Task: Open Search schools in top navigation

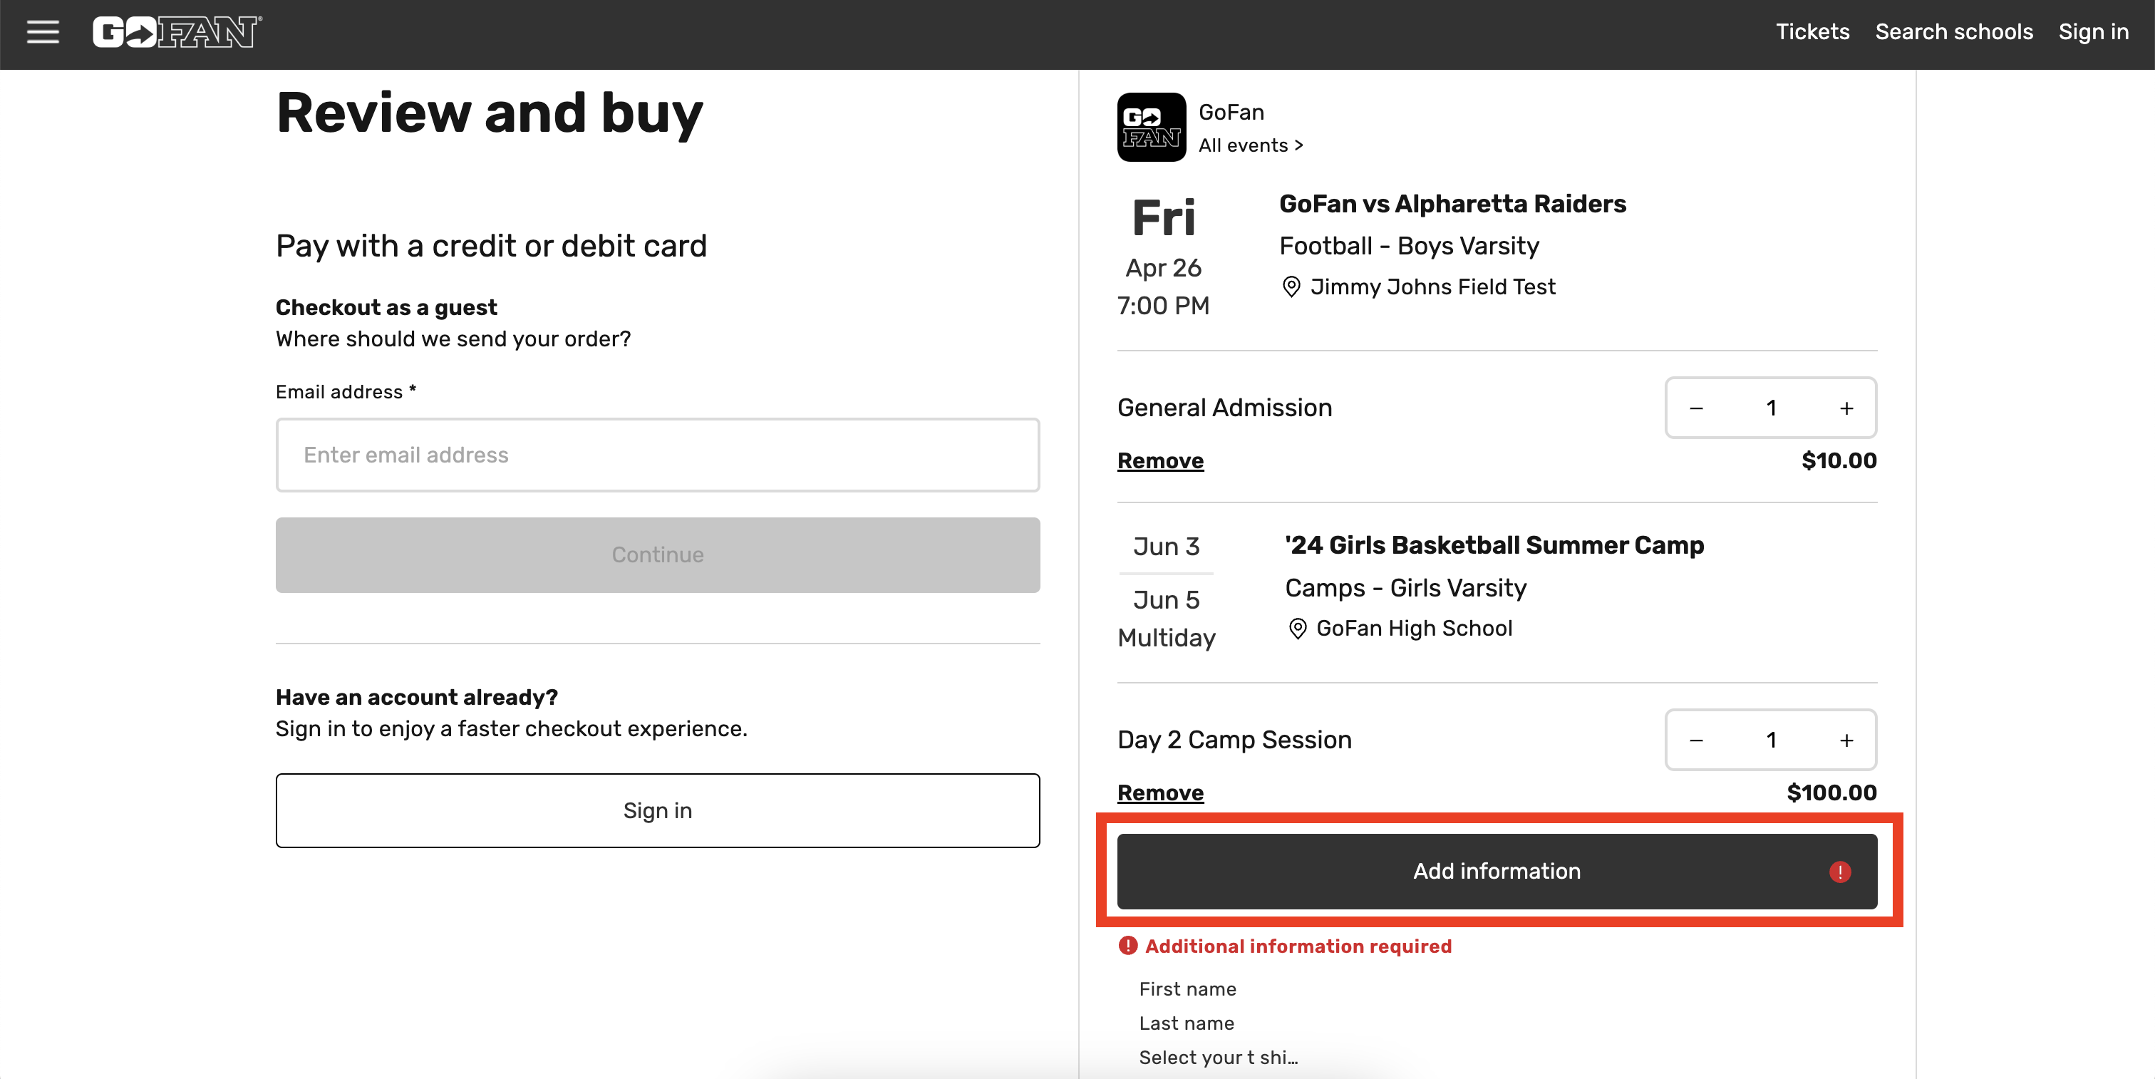Action: coord(1953,32)
